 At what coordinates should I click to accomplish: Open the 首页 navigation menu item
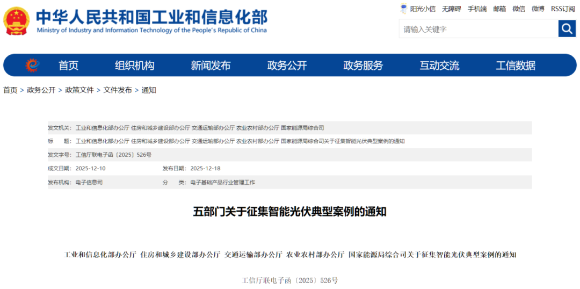[68, 66]
